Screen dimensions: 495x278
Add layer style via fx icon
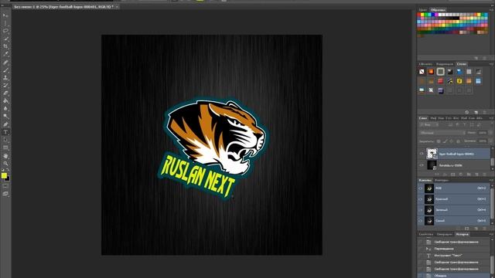tap(445, 174)
